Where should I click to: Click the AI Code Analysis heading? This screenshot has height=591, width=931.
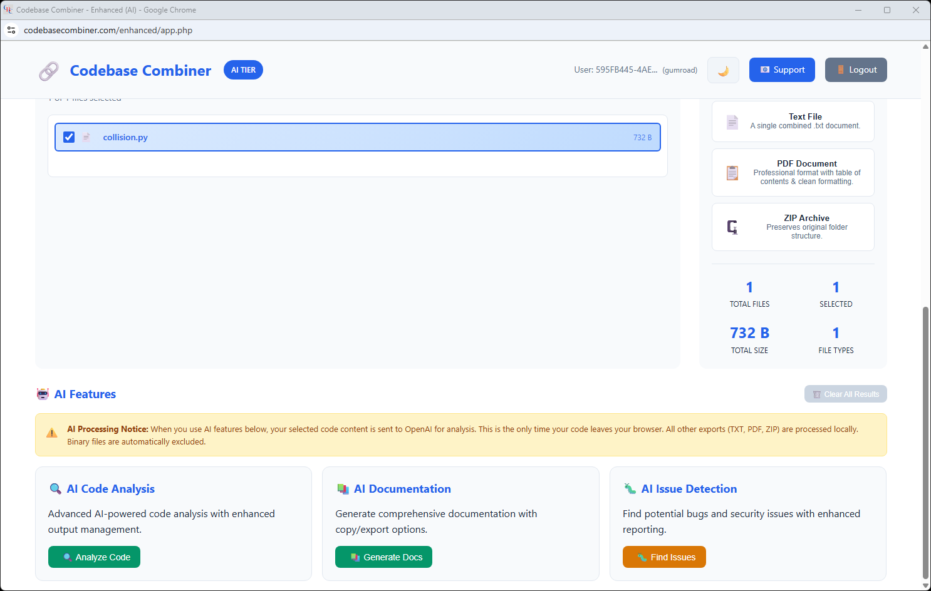(x=111, y=489)
